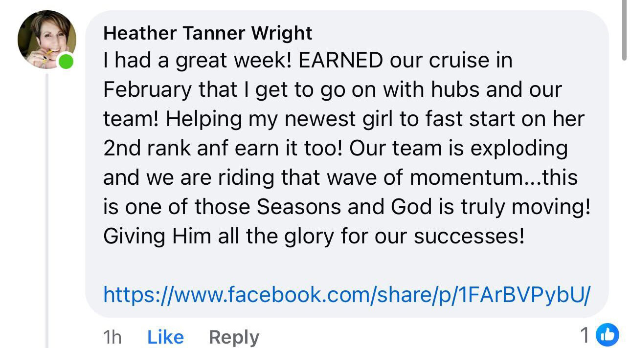Open Heather Tanner Wright's profile picture
Image resolution: width=631 pixels, height=348 pixels.
point(46,39)
